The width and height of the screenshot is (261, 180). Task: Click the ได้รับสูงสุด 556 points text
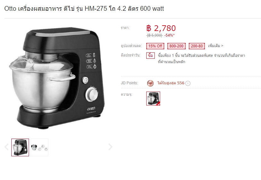pos(171,83)
